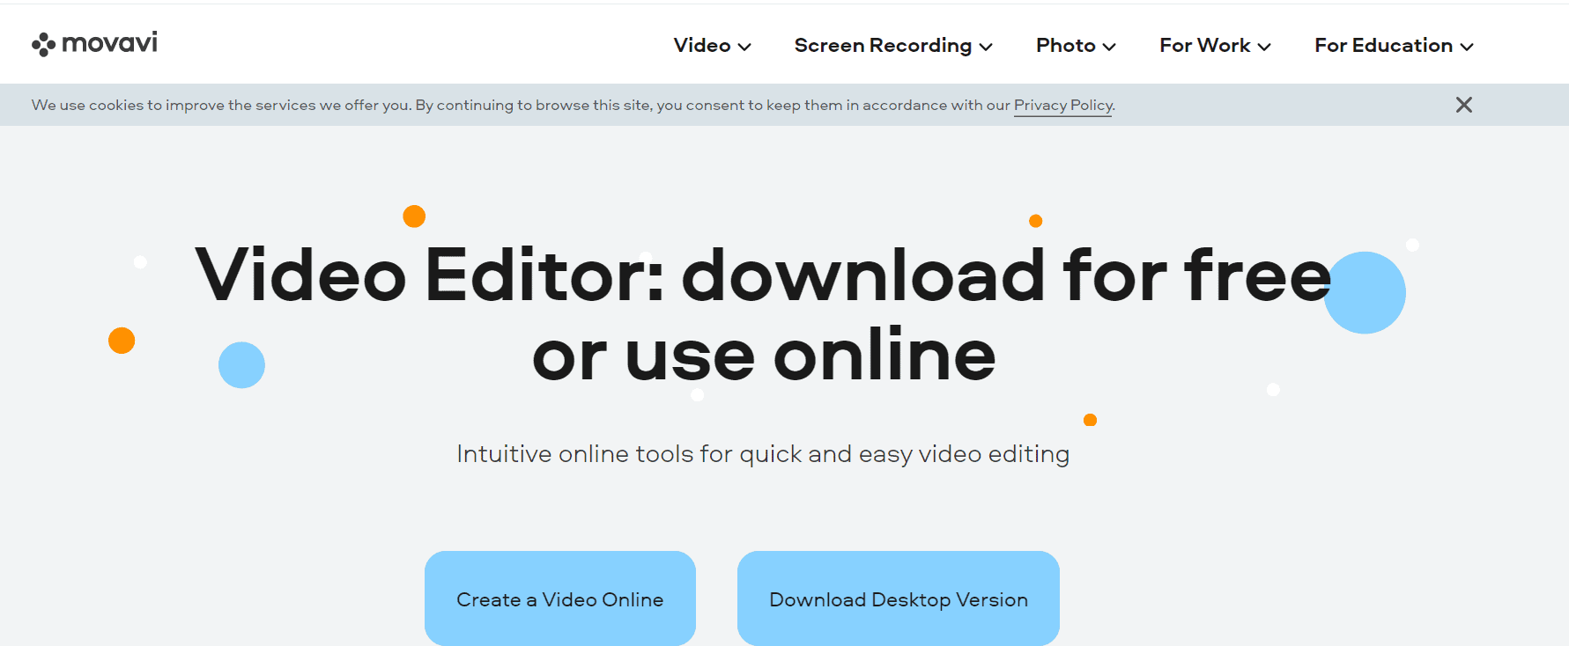Close the cookie notice banner
This screenshot has height=646, width=1569.
pos(1464,105)
